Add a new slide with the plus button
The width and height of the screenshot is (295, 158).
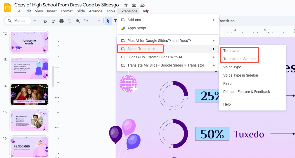pos(35,21)
